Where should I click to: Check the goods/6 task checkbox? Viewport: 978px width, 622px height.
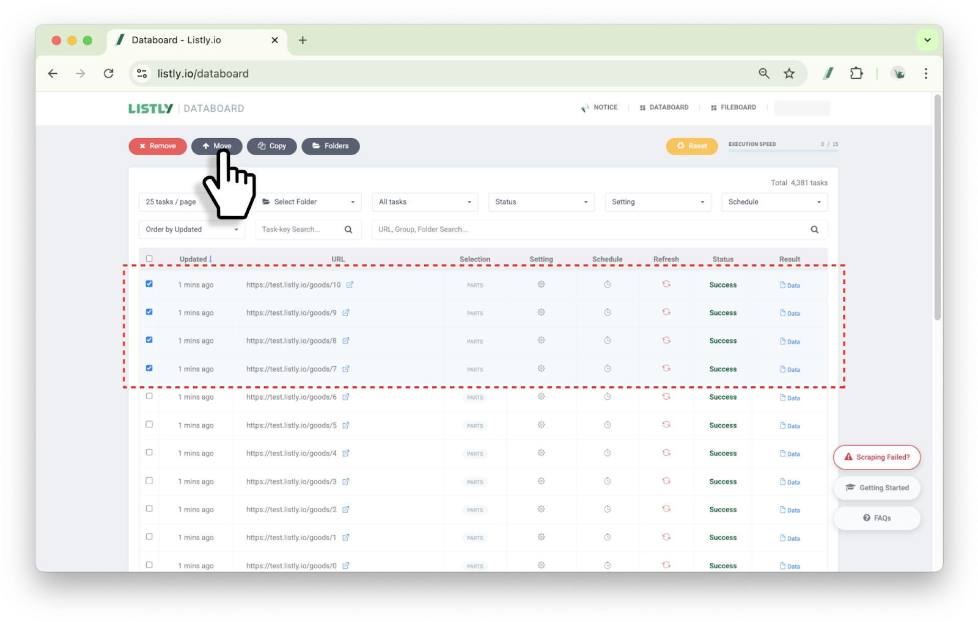(x=149, y=396)
